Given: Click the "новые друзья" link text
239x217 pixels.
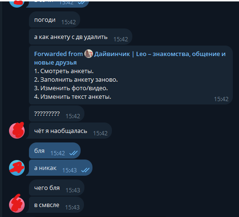Looking at the screenshot, I should pos(55,63).
